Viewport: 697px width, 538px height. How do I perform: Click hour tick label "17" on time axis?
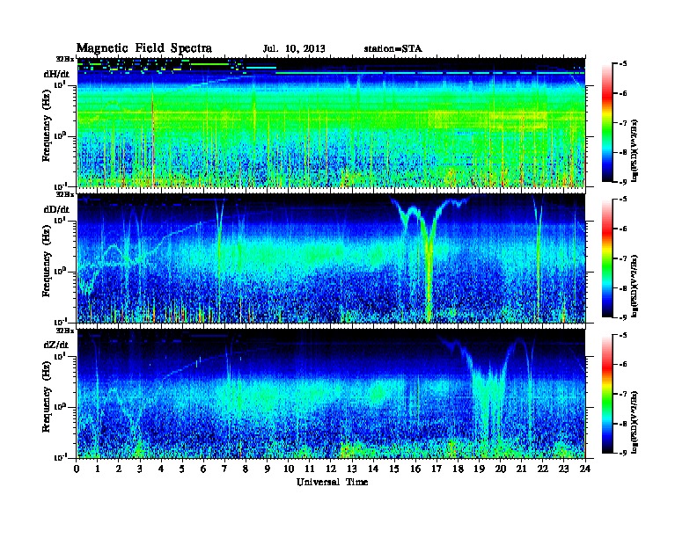tap(437, 469)
